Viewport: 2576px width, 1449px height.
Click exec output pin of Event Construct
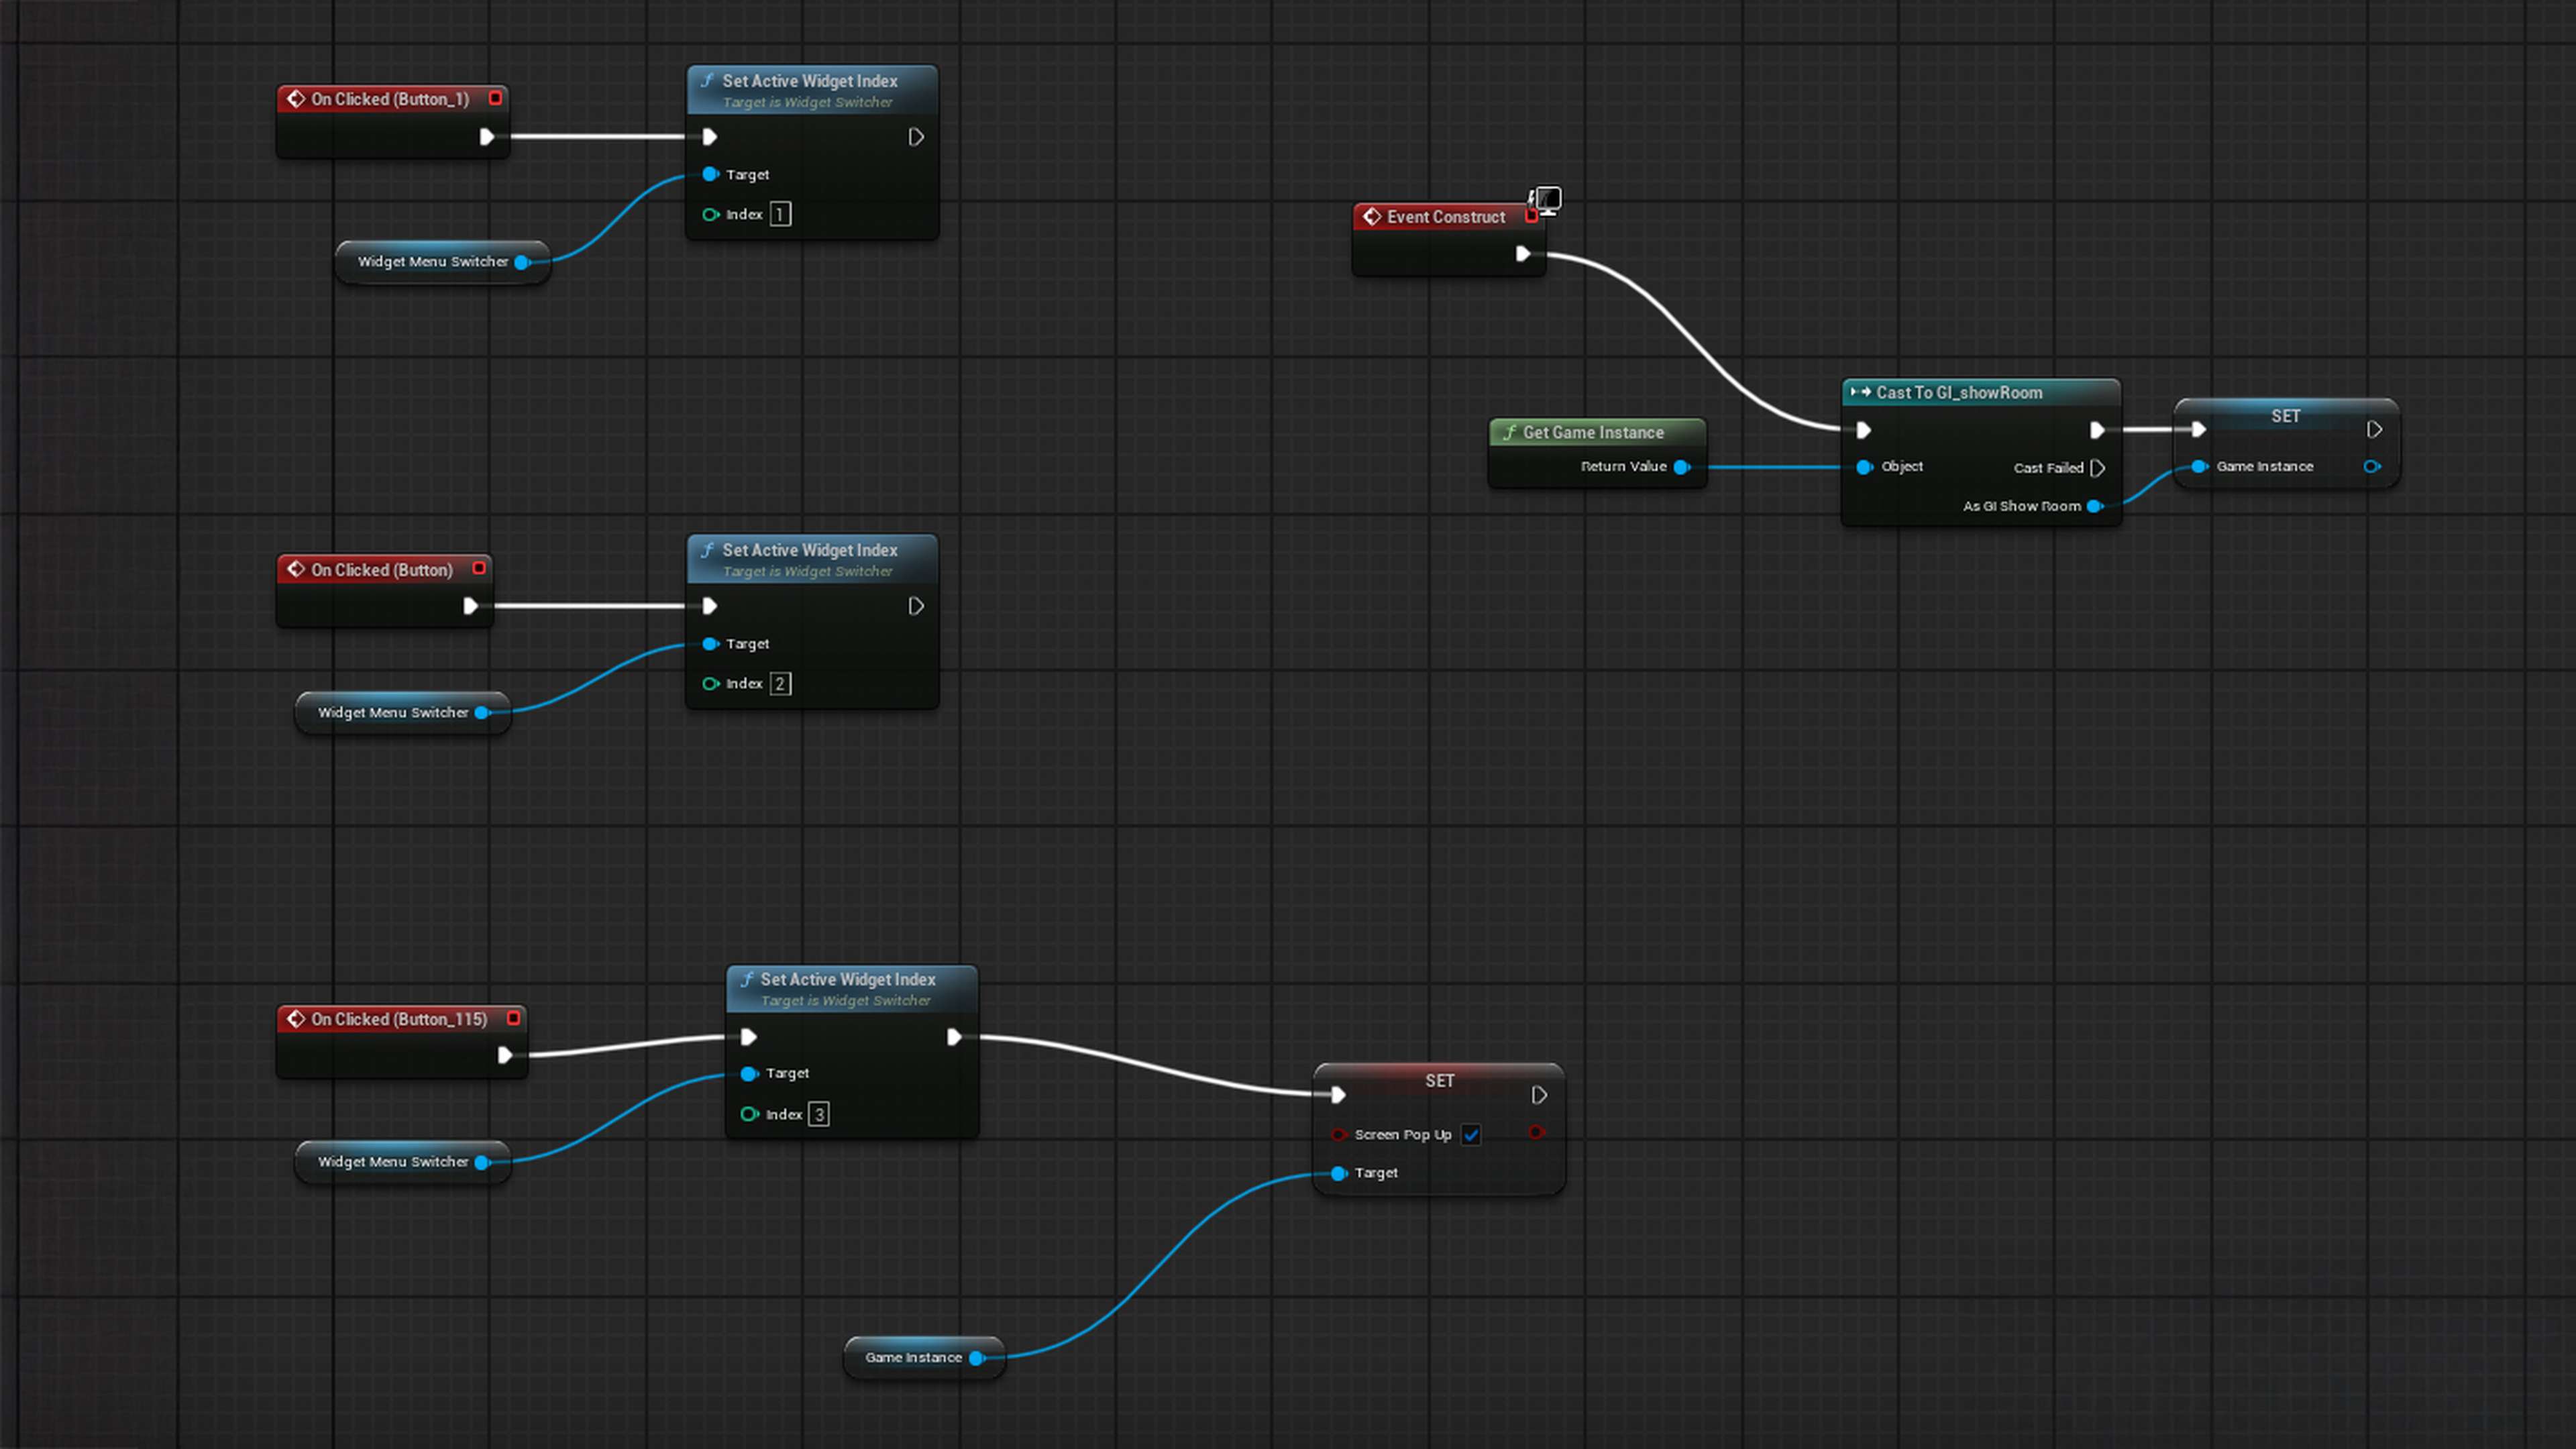(x=1522, y=254)
